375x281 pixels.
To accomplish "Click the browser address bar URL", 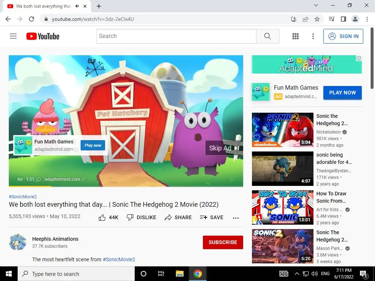I will [x=93, y=19].
